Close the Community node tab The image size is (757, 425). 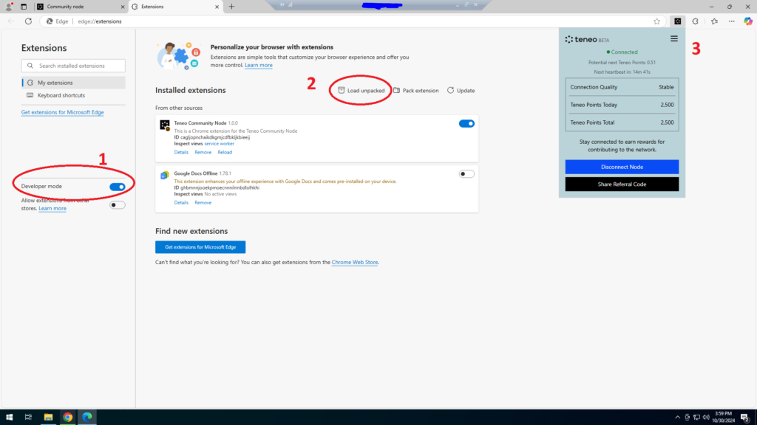122,7
